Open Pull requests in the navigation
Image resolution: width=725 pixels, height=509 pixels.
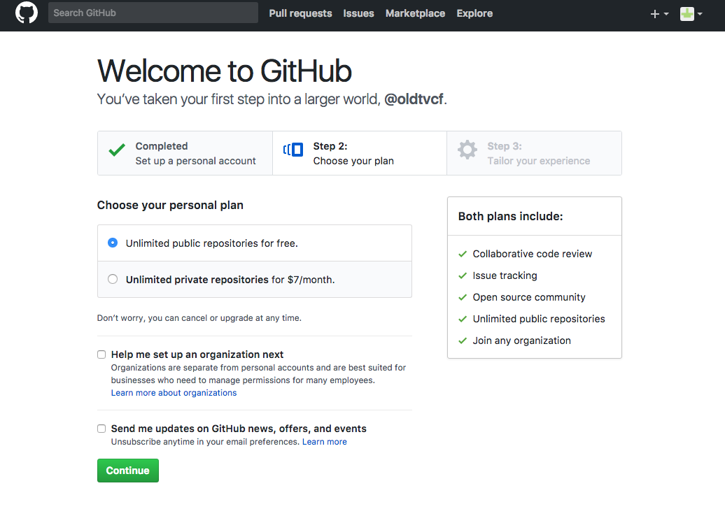point(300,13)
